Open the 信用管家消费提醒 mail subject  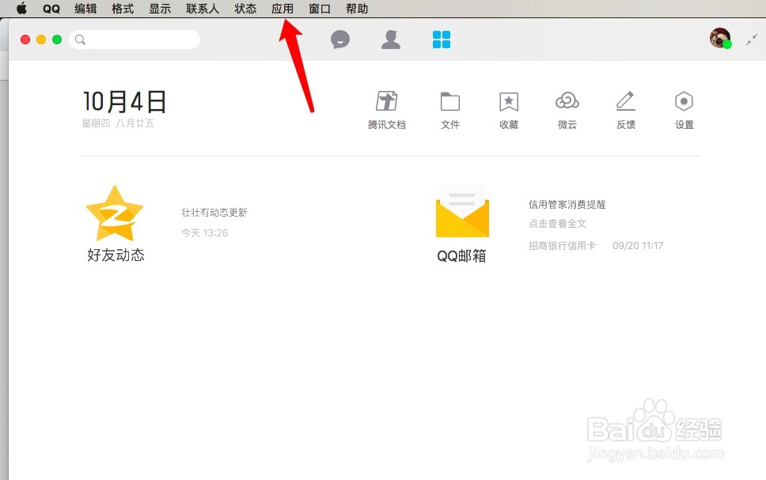coord(567,204)
